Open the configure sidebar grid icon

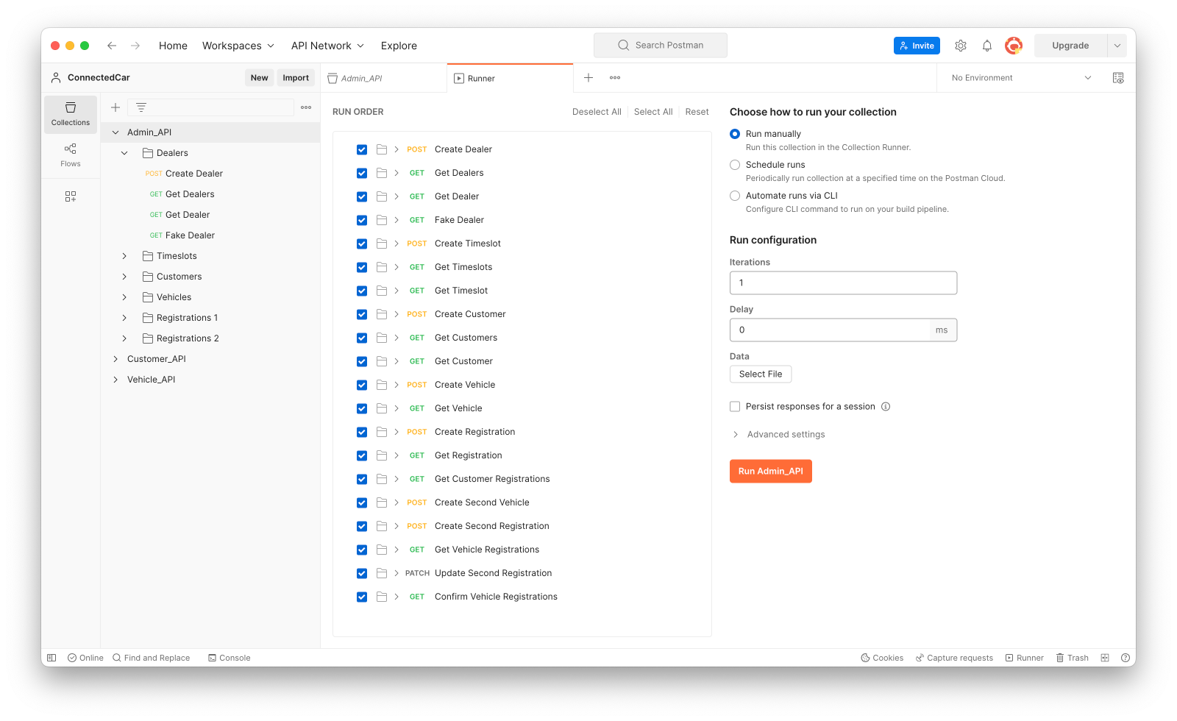tap(71, 196)
